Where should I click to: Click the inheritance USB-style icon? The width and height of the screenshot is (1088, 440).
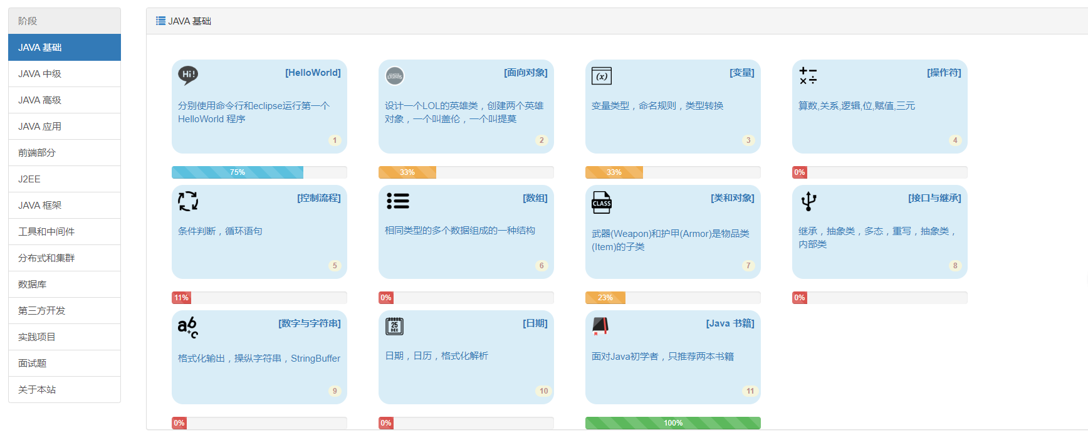click(808, 201)
